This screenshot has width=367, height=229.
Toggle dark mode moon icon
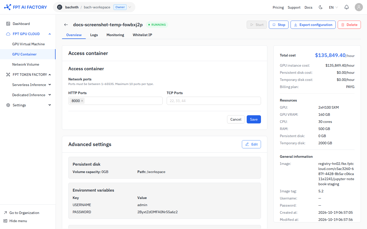click(x=321, y=7)
